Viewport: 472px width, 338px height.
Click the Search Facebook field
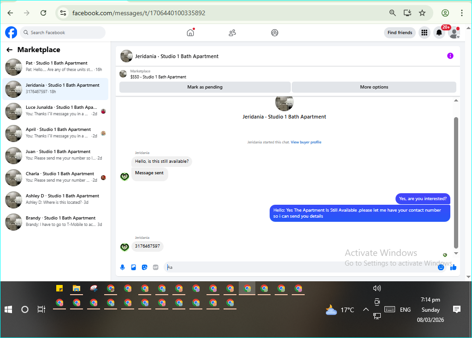[x=63, y=33]
